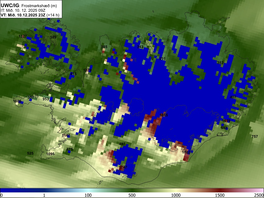Click the IT: Mið. 10. 12. 2025 09Z line
The width and height of the screenshot is (264, 198).
click(23, 11)
